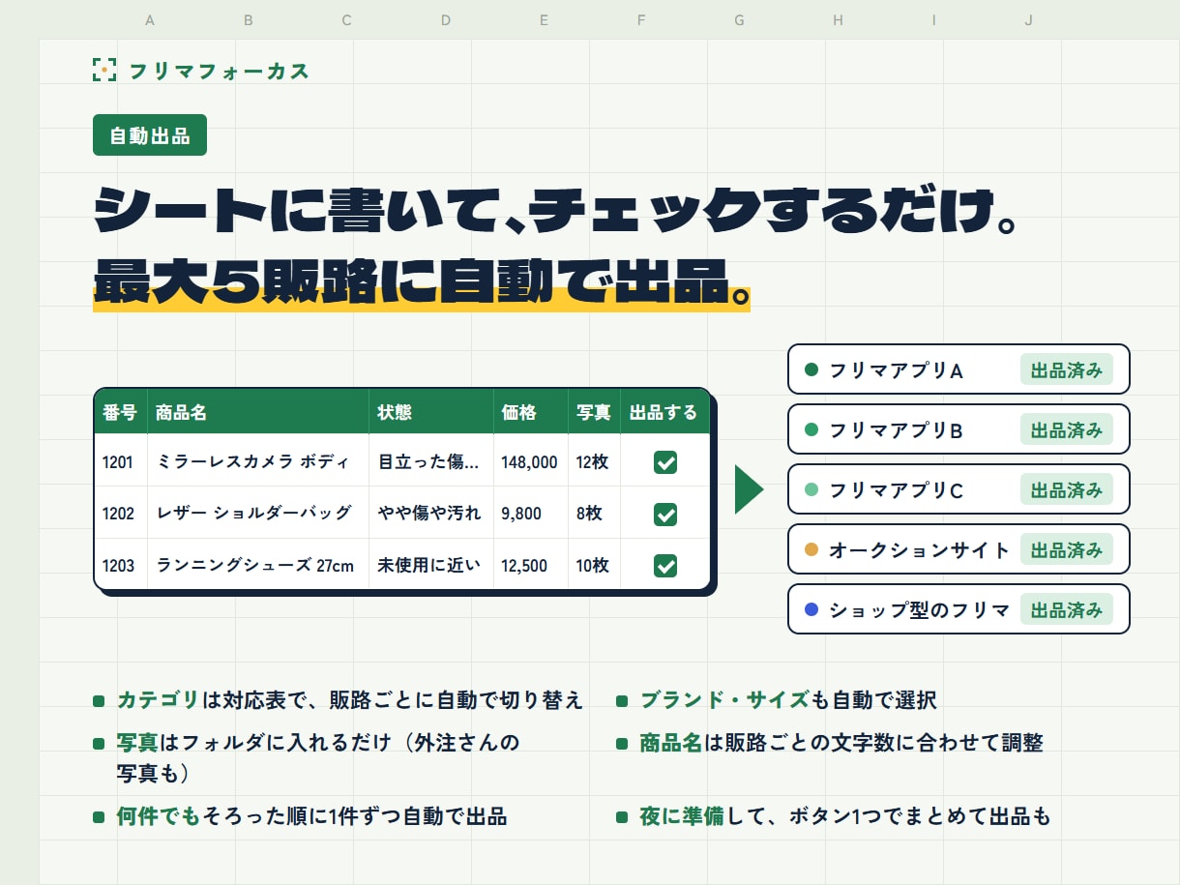Image resolution: width=1180 pixels, height=885 pixels.
Task: Open the ショップ型のフリマ channel card
Action: (x=959, y=609)
